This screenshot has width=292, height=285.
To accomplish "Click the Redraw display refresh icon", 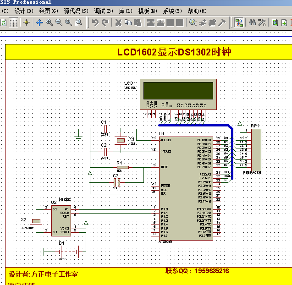I will (x=3, y=23).
